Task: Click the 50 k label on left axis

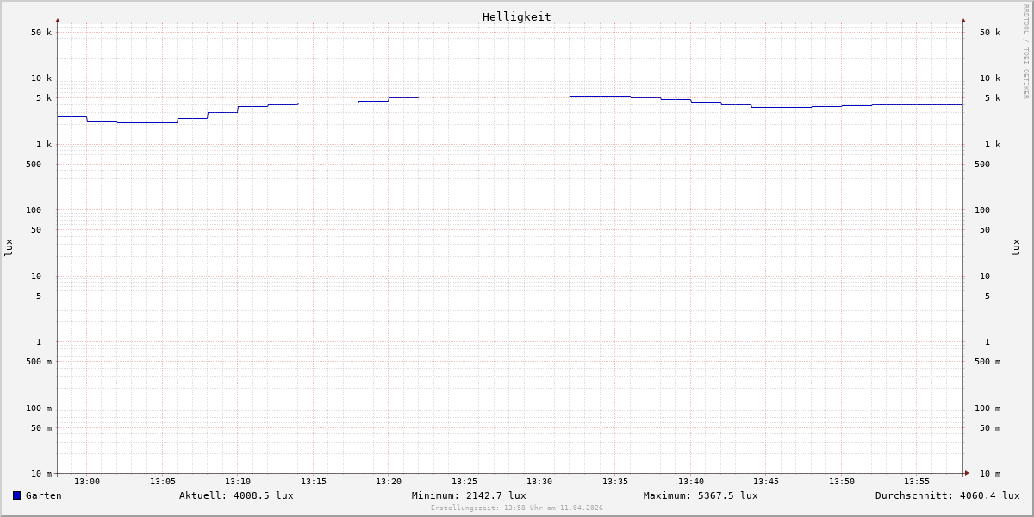Action: pyautogui.click(x=41, y=33)
